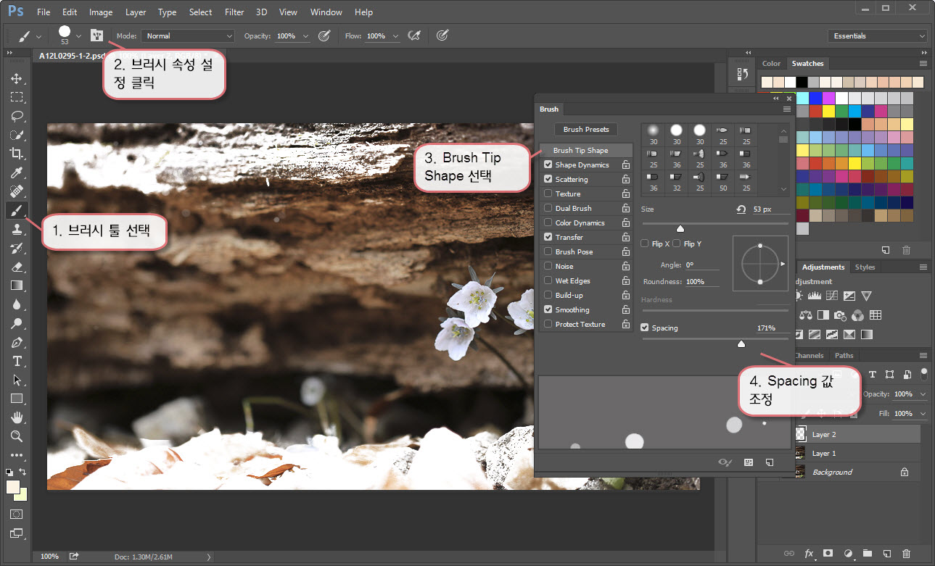Open brush preset picker arrow
Viewport: 935px width, 566px height.
tap(79, 36)
